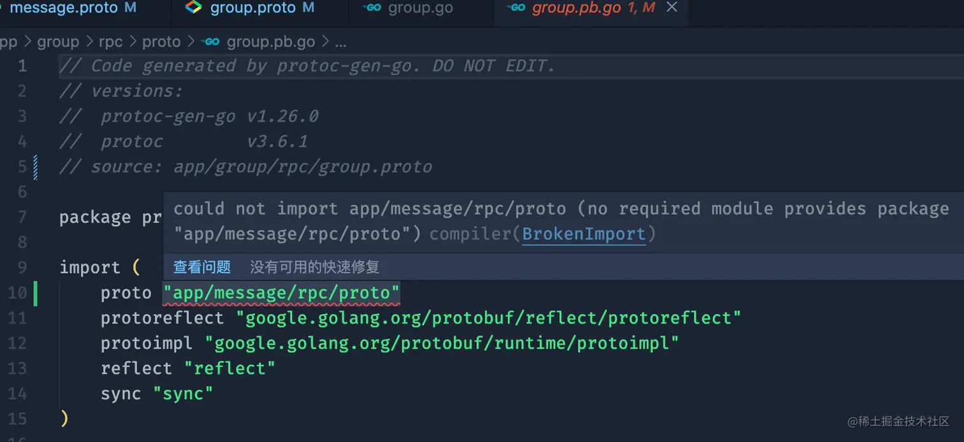Click the 'import' keyword on line 9
964x442 pixels.
pos(90,267)
